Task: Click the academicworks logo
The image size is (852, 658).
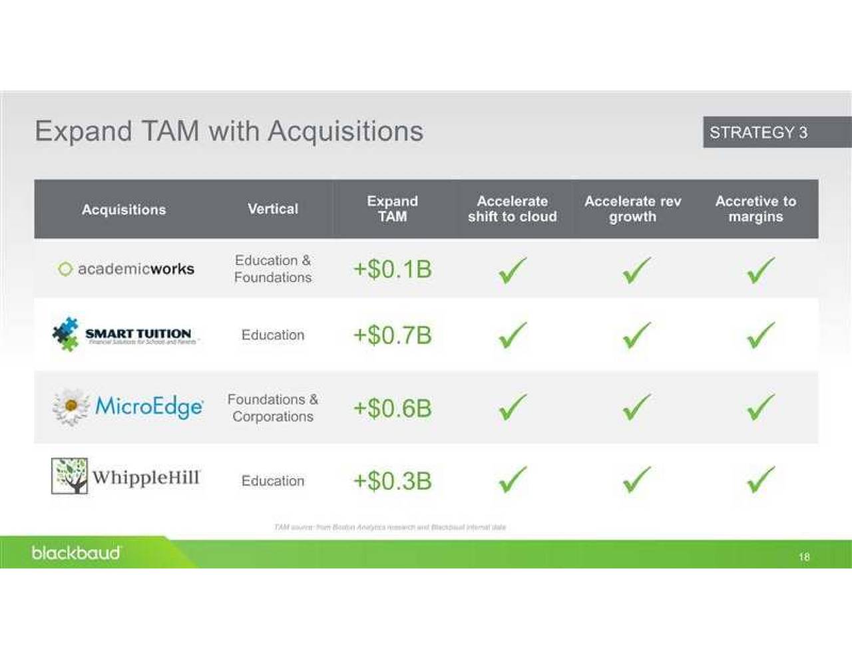Action: [126, 269]
